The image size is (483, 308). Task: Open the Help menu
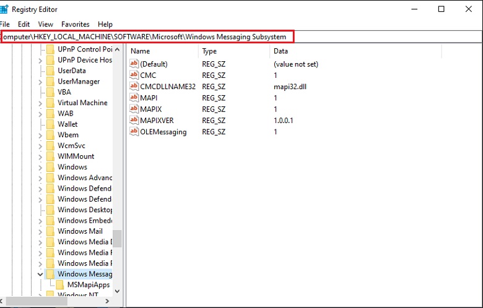(105, 24)
